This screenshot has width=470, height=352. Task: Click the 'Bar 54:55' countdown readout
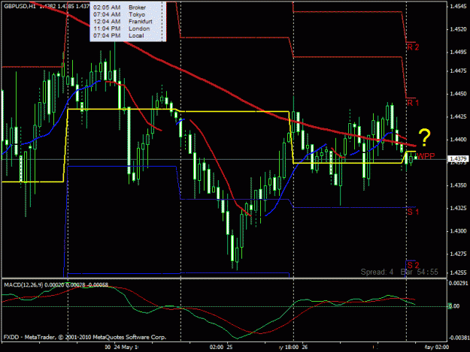pyautogui.click(x=419, y=272)
